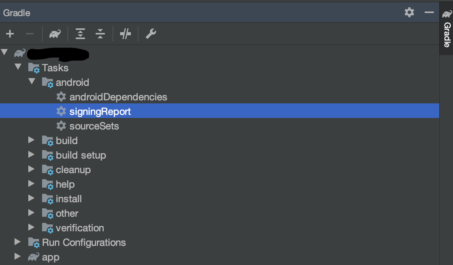Select the signingReport task

100,111
